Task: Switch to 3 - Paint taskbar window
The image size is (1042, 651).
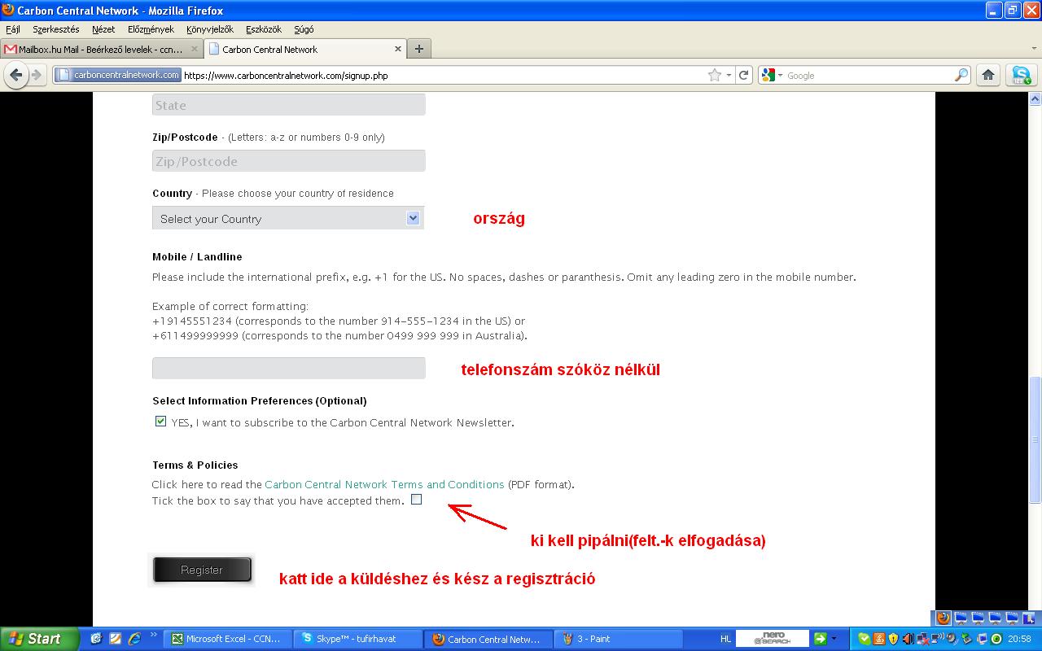Action: pos(619,639)
